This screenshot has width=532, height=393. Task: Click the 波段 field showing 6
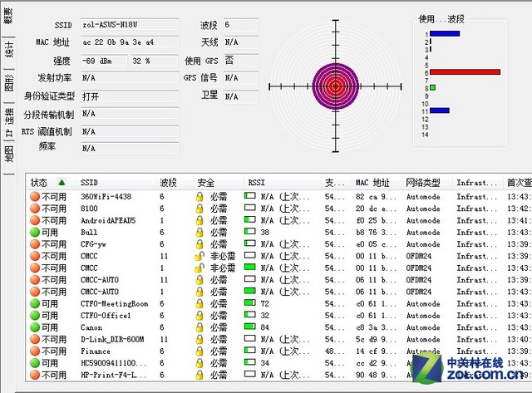click(x=241, y=25)
